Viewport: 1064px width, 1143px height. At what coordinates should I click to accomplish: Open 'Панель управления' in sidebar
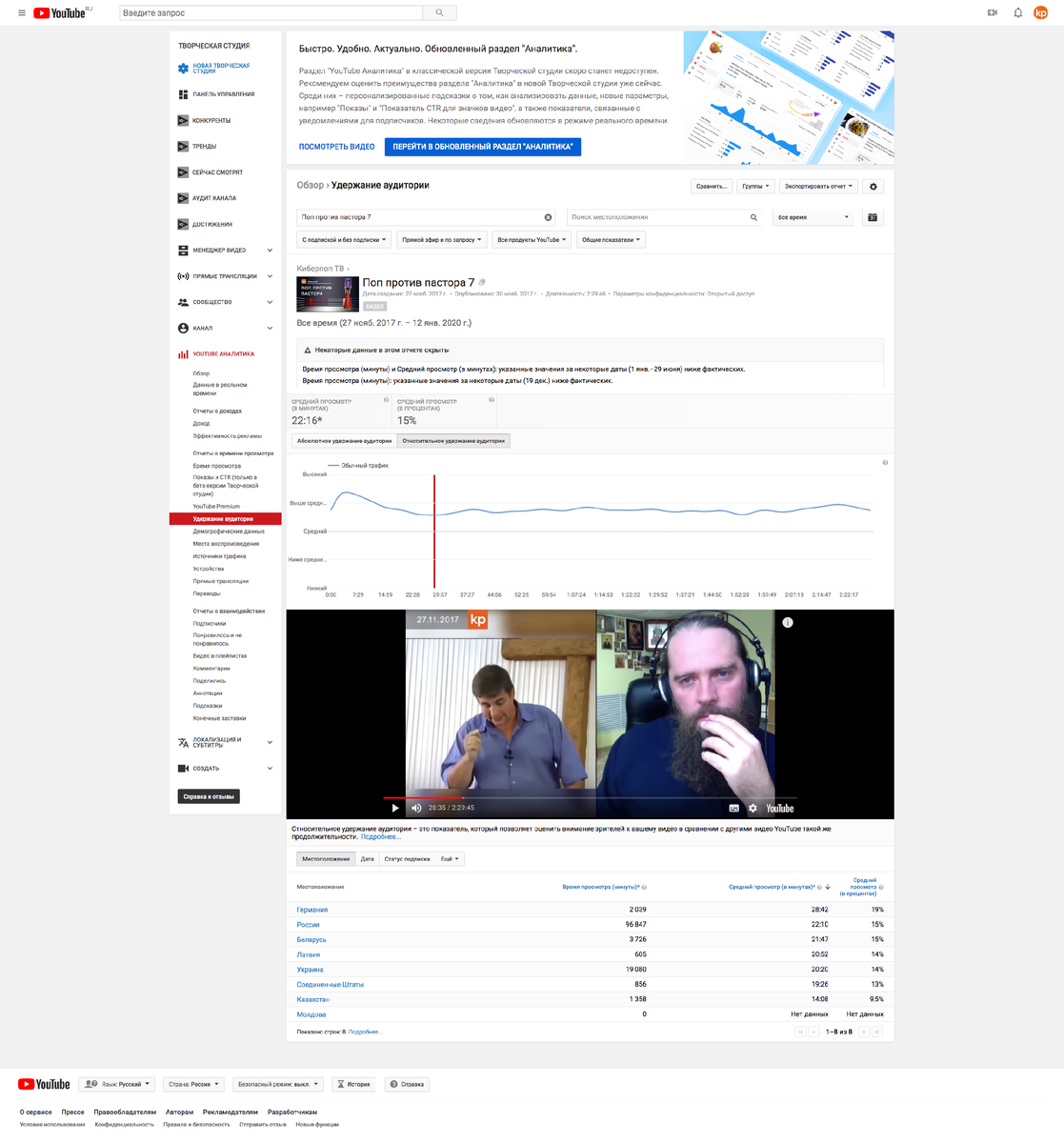(225, 94)
